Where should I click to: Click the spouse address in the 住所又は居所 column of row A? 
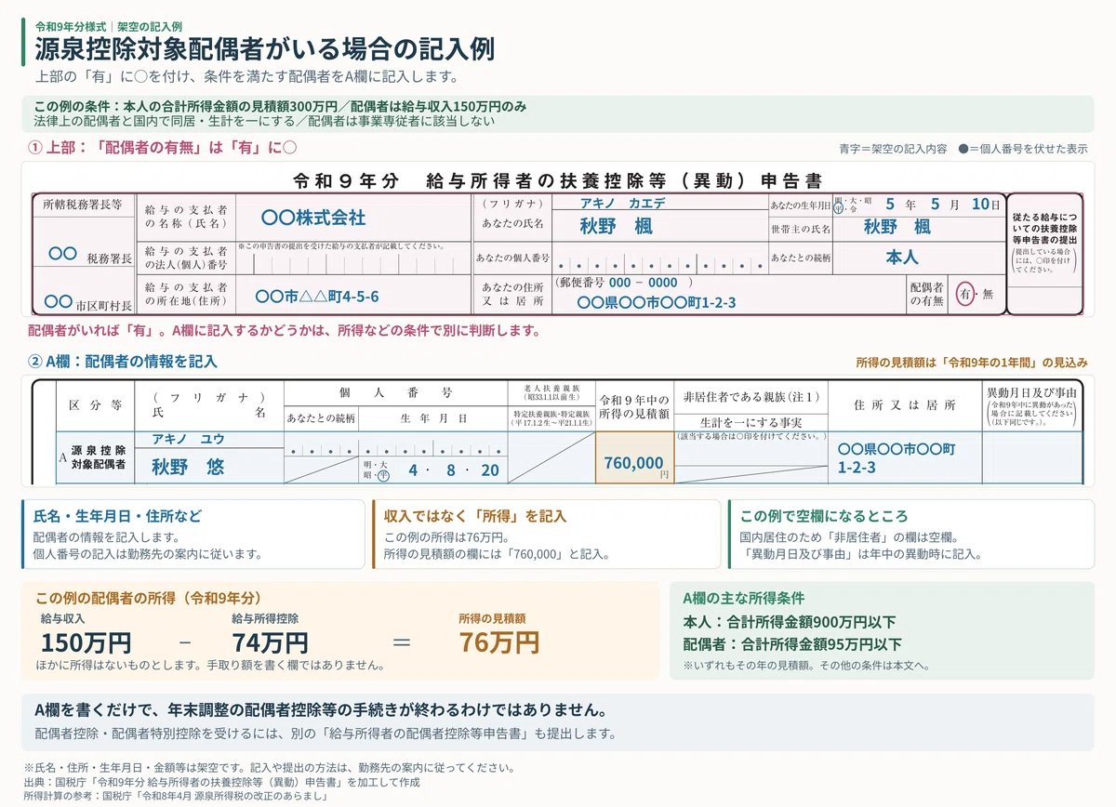[895, 458]
